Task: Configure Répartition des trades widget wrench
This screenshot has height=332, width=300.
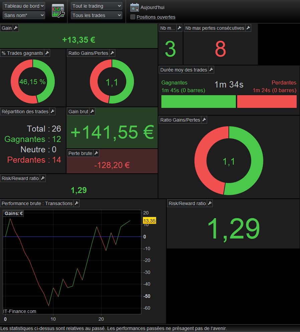Action: (52, 111)
